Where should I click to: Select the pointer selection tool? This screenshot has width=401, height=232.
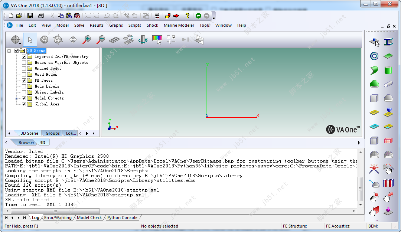pyautogui.click(x=30, y=40)
